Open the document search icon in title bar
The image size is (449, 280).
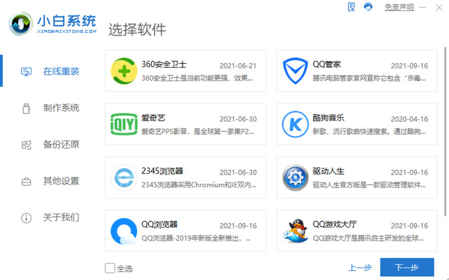[351, 7]
